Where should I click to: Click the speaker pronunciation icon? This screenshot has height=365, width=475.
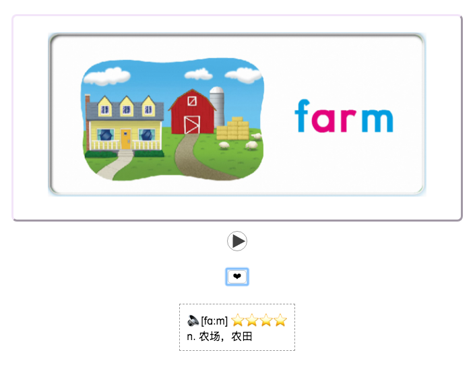coord(193,321)
